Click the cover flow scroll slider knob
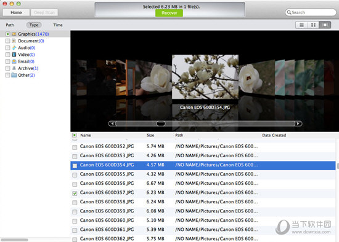Image resolution: width=339 pixels, height=242 pixels. [161, 123]
